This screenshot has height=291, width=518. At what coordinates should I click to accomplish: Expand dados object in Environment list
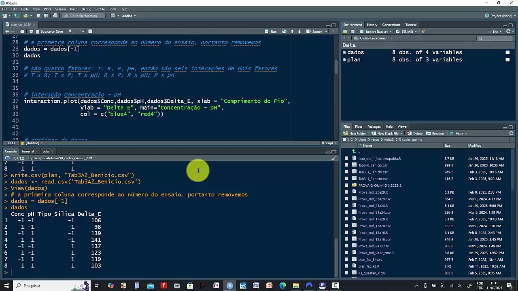(x=344, y=53)
